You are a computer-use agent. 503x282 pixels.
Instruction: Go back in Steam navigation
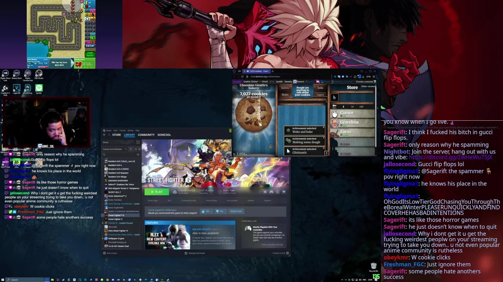coord(104,135)
